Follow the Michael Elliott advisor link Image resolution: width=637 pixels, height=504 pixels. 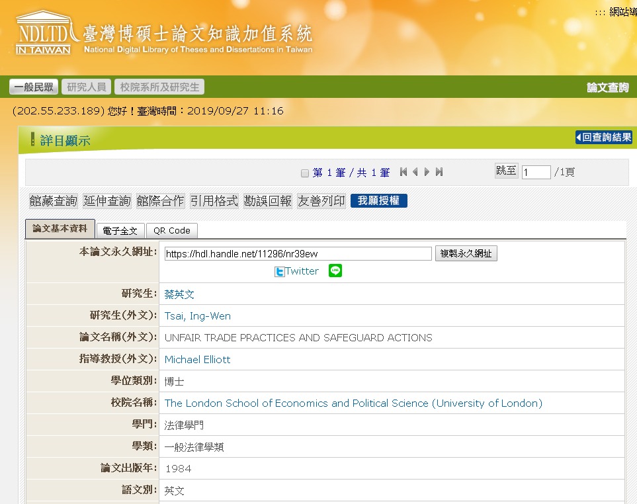point(197,360)
